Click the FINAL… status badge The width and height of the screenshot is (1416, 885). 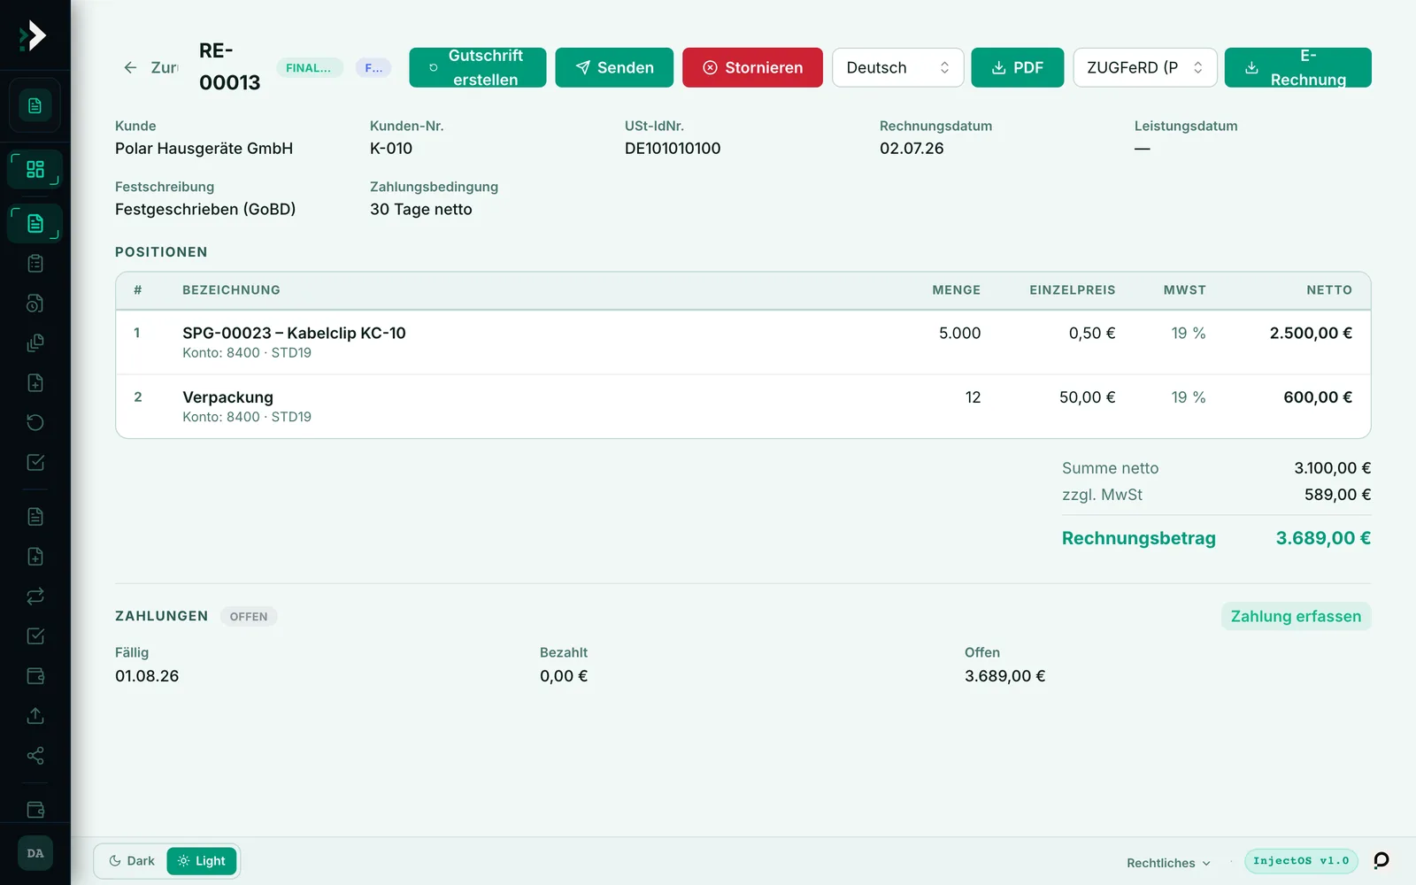tap(309, 68)
